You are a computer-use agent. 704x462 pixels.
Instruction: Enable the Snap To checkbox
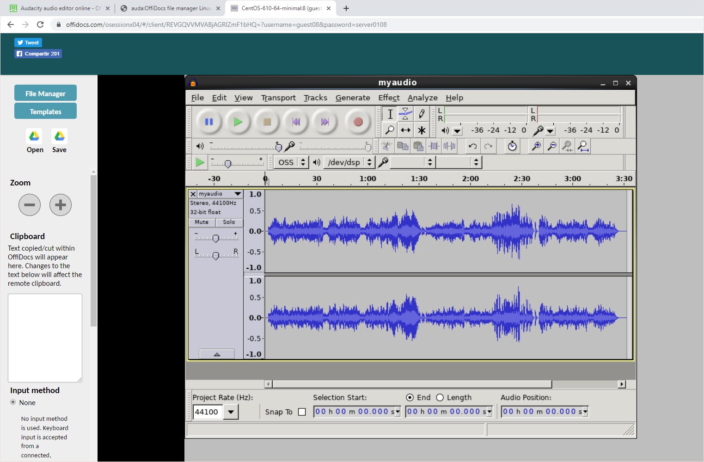point(302,412)
